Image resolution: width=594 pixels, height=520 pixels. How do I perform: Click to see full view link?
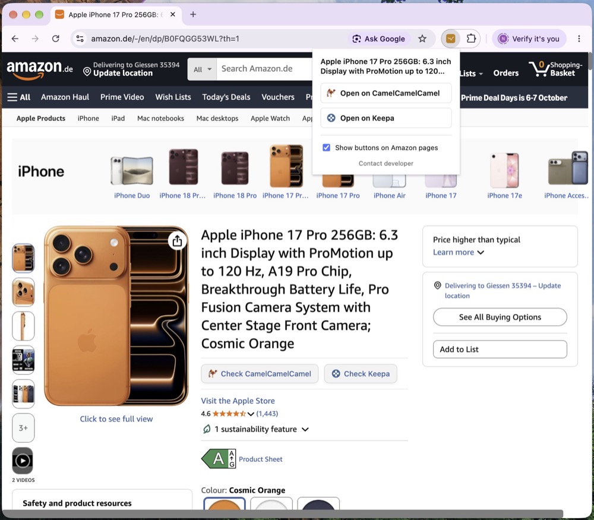click(116, 419)
